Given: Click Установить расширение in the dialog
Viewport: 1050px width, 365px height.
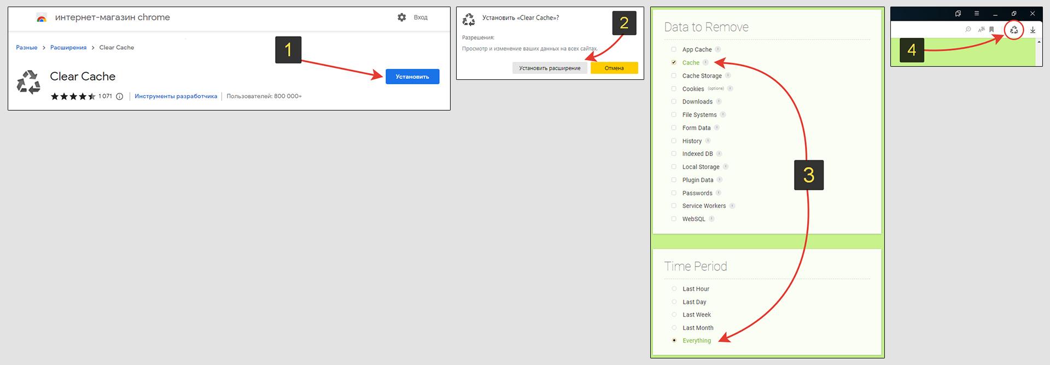Looking at the screenshot, I should tap(550, 68).
